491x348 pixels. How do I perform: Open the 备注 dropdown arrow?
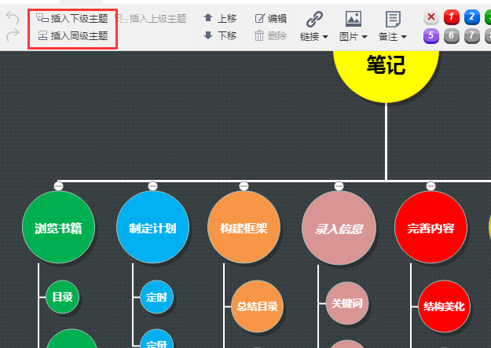(x=404, y=37)
